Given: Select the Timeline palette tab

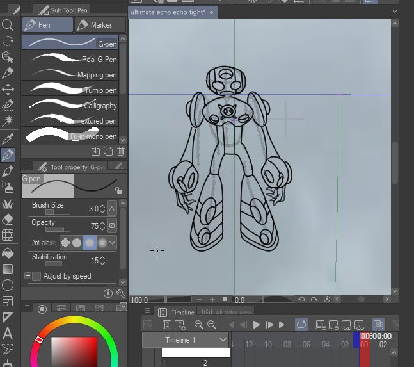Looking at the screenshot, I should (x=176, y=313).
